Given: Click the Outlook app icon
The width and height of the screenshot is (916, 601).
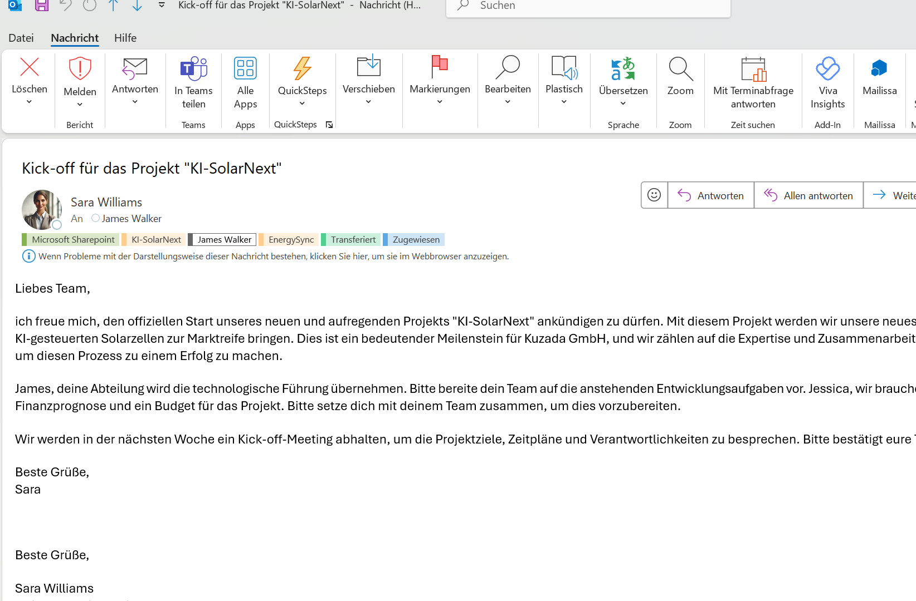Looking at the screenshot, I should [15, 6].
